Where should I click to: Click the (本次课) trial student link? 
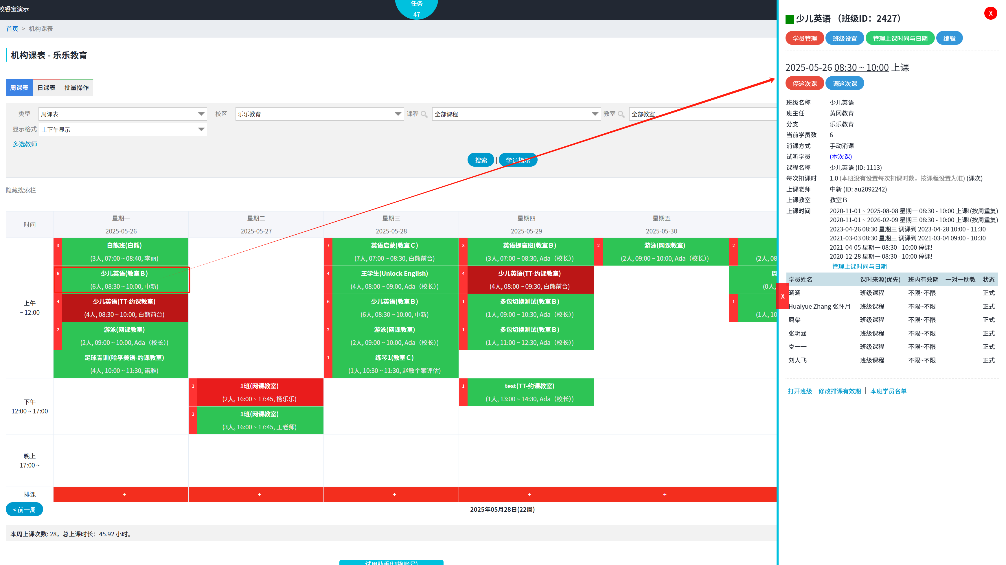click(x=841, y=157)
